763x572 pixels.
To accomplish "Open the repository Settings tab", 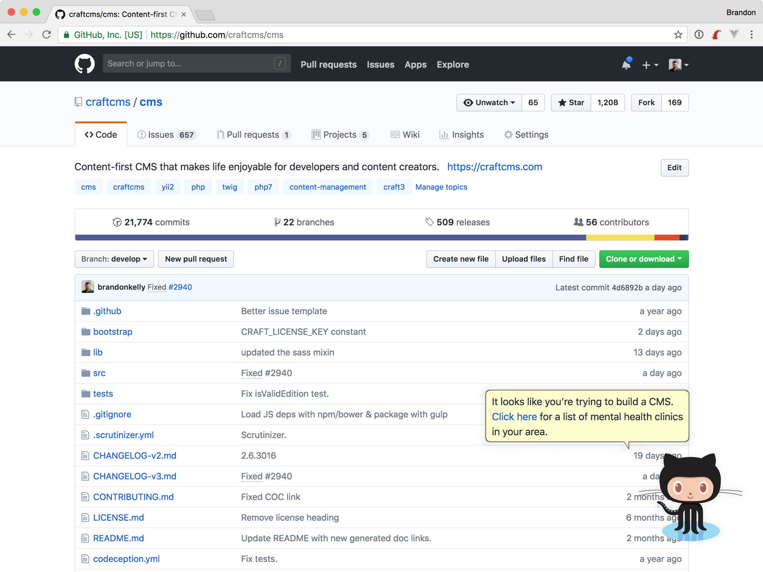I will 526,135.
